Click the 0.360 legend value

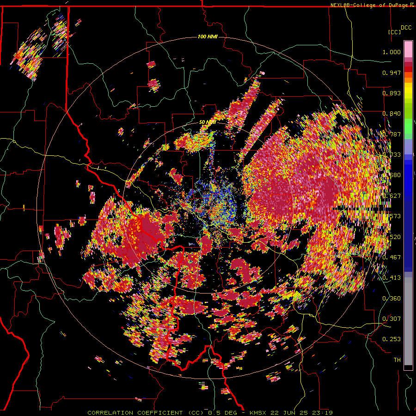pos(392,299)
